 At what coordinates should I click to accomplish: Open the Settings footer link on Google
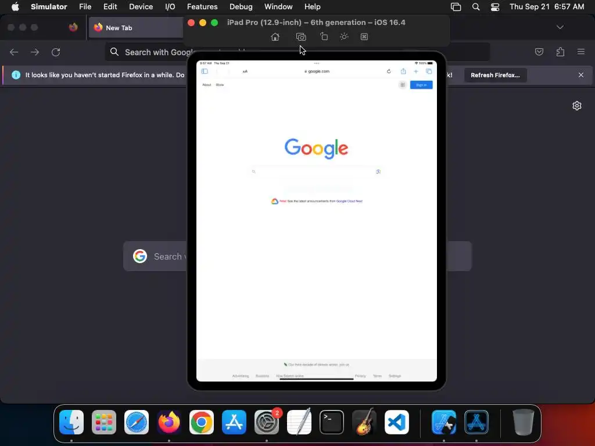click(395, 376)
